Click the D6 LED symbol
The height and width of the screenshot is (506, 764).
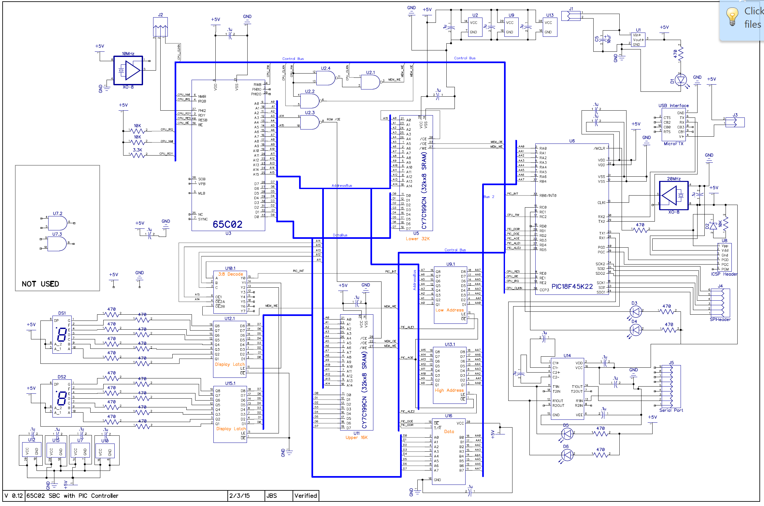(567, 455)
